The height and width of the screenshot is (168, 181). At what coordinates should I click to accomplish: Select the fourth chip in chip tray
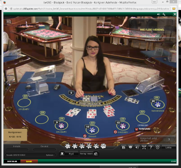coord(89,146)
